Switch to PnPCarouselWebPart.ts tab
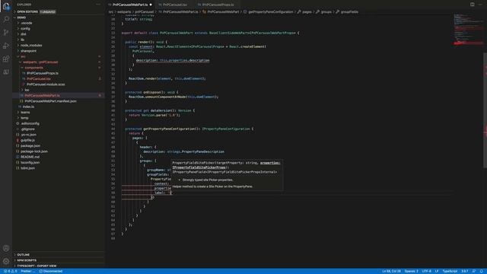Image resolution: width=487 pixels, height=274 pixels. (x=130, y=5)
